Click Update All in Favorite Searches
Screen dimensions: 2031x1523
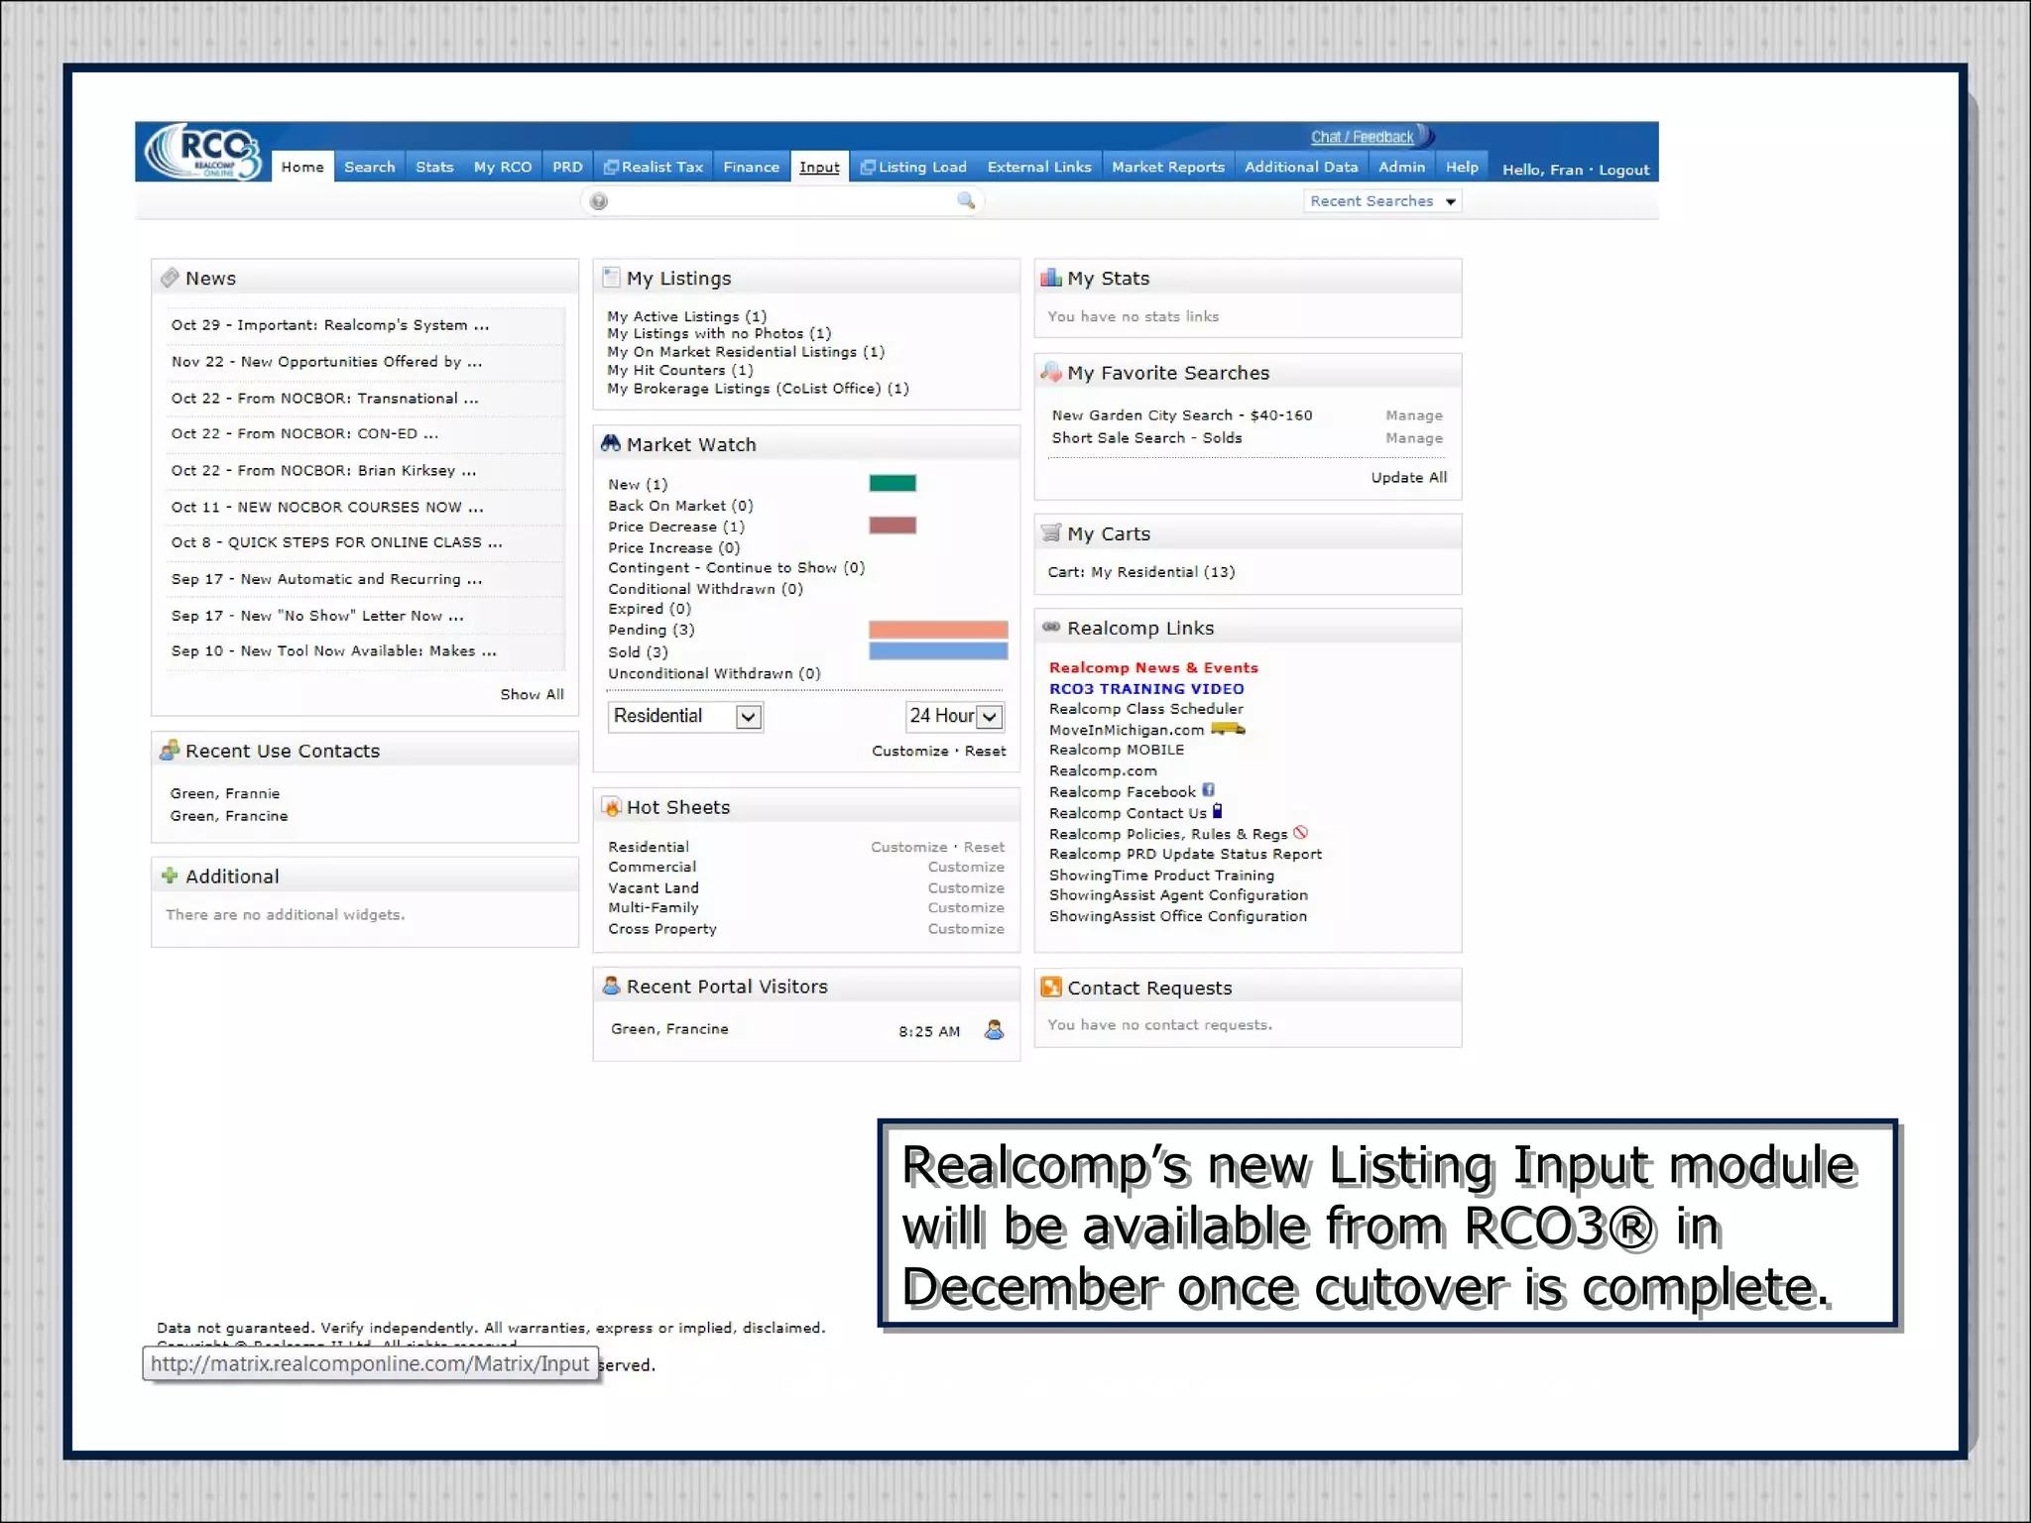tap(1408, 477)
